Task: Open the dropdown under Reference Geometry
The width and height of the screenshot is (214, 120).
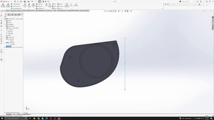Action: [x=67, y=8]
